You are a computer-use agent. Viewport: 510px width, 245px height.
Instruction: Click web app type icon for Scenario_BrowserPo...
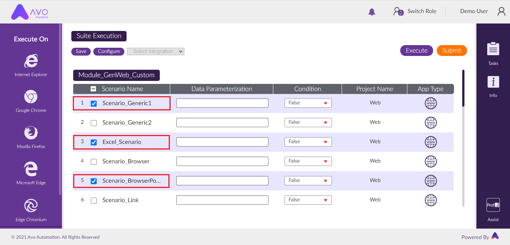click(431, 181)
